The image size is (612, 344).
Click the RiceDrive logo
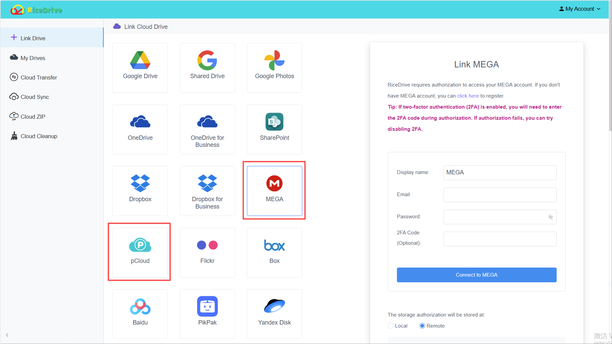(36, 10)
